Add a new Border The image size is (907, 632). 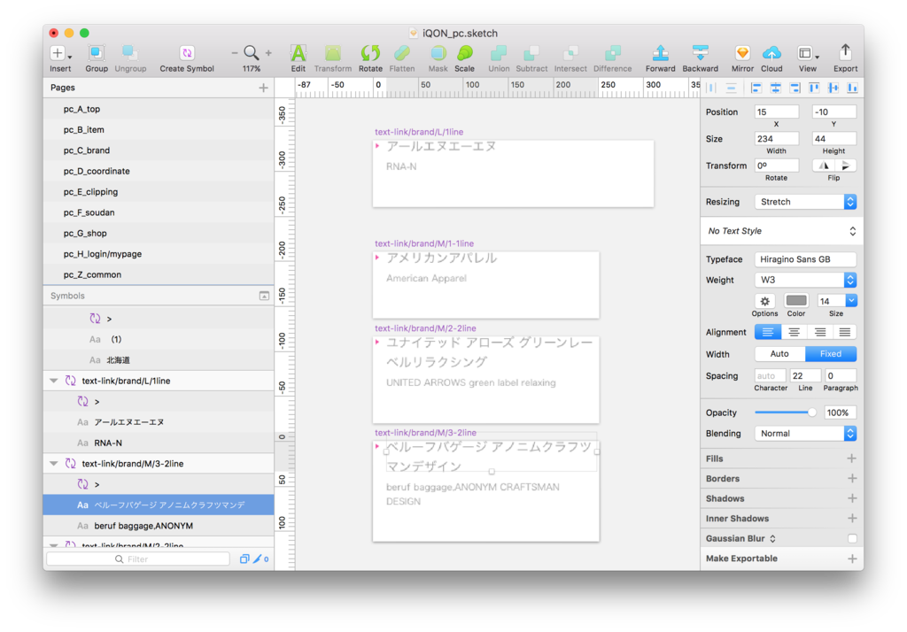pyautogui.click(x=851, y=478)
